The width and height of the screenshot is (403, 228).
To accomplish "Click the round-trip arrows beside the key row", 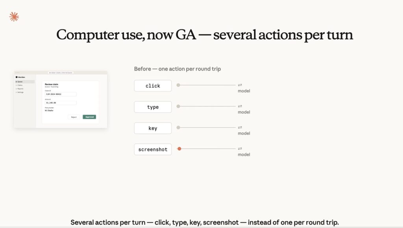I will tap(240, 127).
